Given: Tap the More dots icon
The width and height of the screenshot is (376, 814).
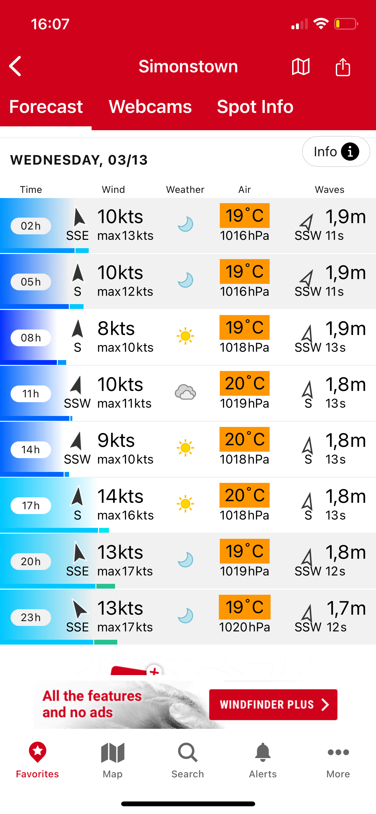Looking at the screenshot, I should [338, 752].
